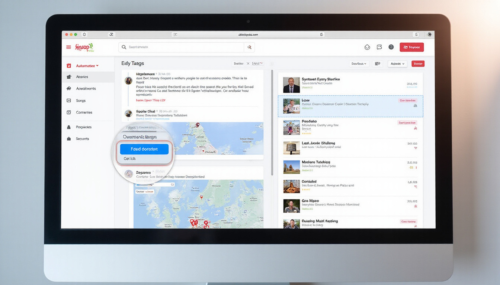
Task: Open the Activist dropdown above the list
Action: tap(397, 64)
